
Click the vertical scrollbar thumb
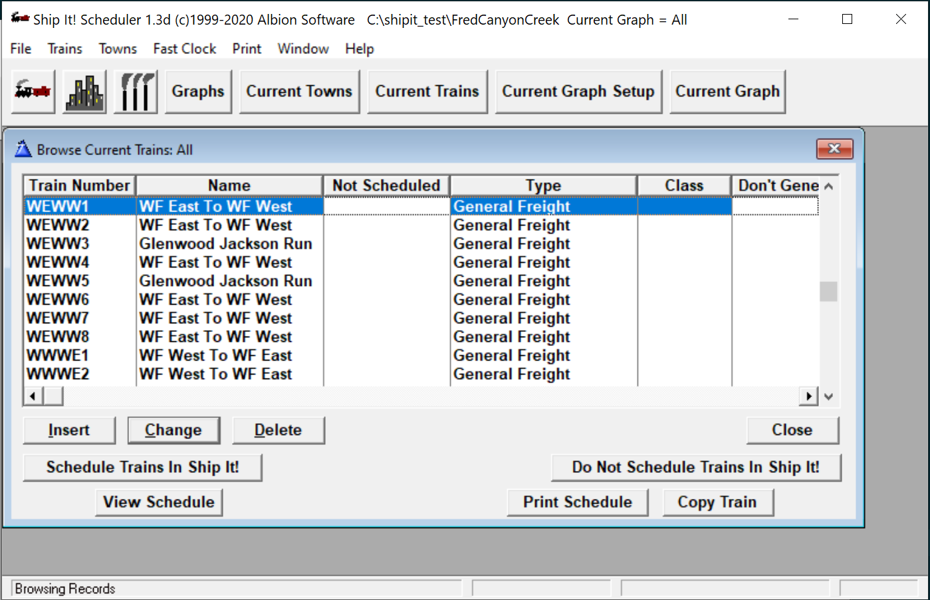click(x=828, y=291)
